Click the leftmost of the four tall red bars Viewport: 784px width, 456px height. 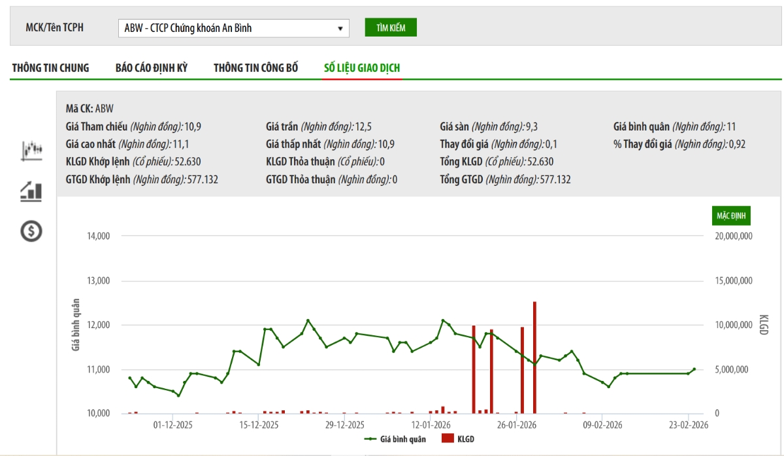474,369
